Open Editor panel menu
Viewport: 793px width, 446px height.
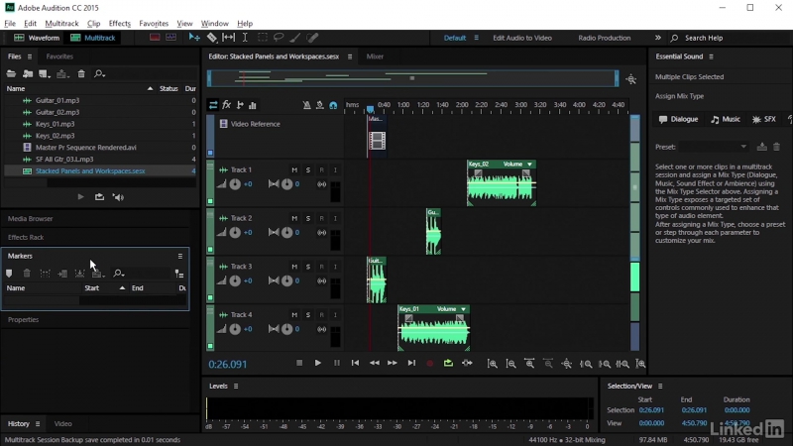(x=350, y=56)
